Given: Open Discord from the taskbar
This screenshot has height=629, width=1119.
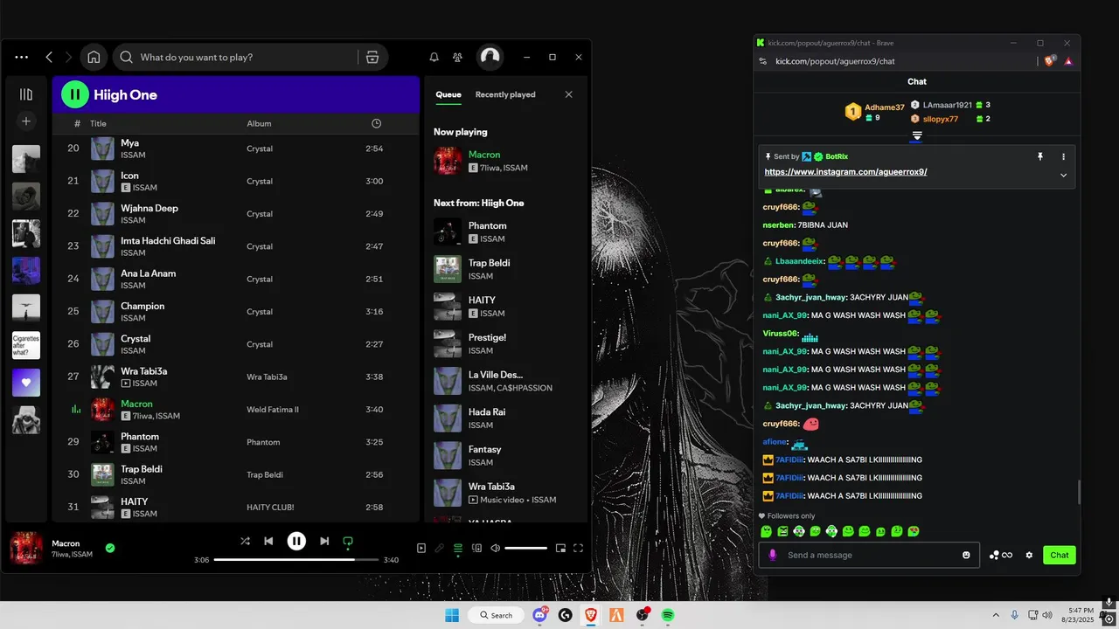Looking at the screenshot, I should point(540,615).
